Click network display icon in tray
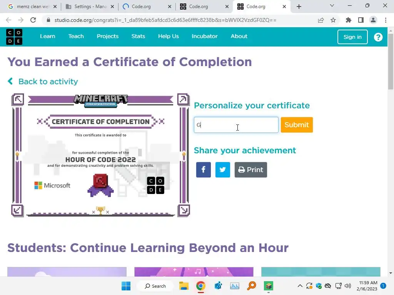 point(338,286)
